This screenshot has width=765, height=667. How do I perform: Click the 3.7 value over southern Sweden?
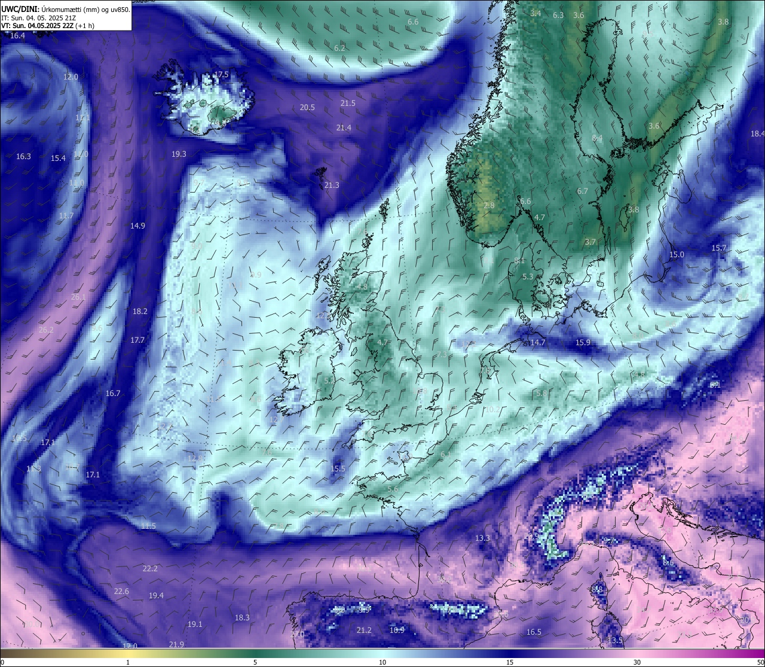pyautogui.click(x=590, y=242)
